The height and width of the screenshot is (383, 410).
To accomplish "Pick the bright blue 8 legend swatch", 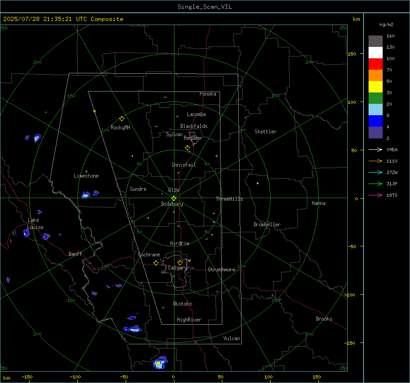I will tap(375, 121).
